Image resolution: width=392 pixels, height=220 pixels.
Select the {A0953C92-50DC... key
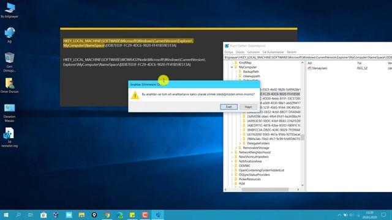274,121
